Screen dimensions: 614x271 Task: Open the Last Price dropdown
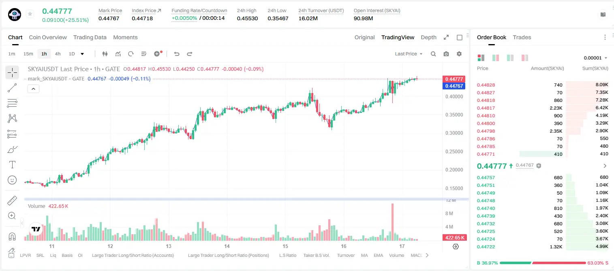point(409,54)
